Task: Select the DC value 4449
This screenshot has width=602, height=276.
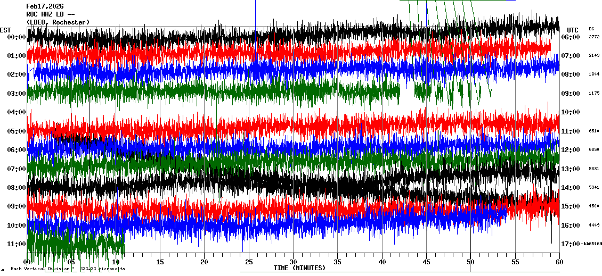Action: (594, 225)
